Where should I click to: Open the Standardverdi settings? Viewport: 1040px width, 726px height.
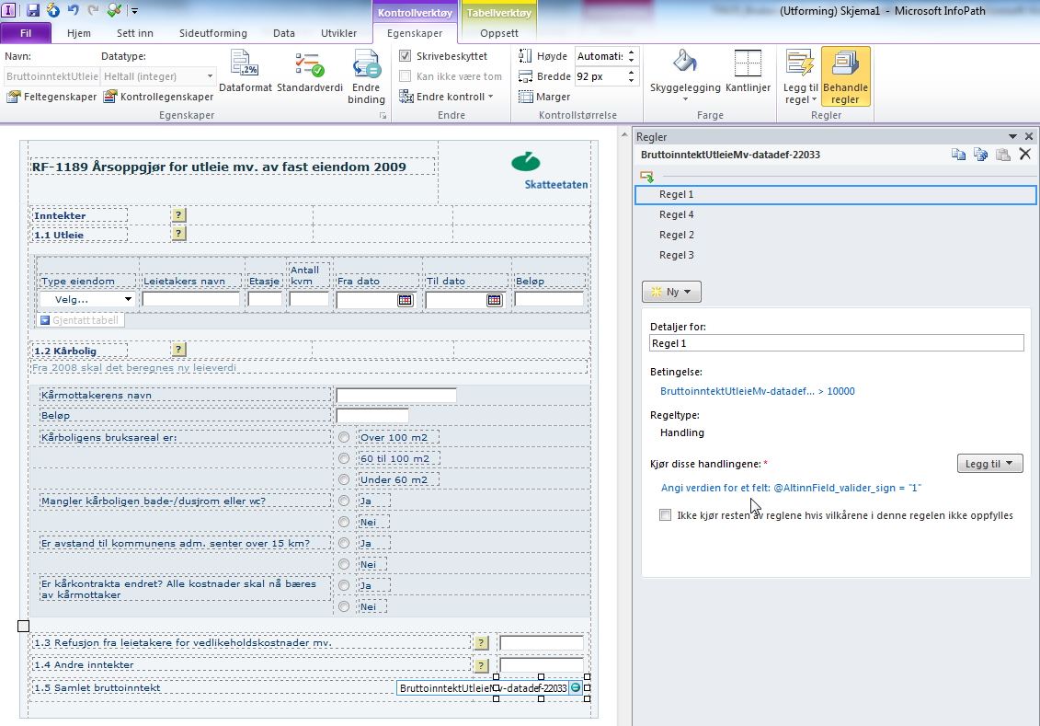coord(309,71)
